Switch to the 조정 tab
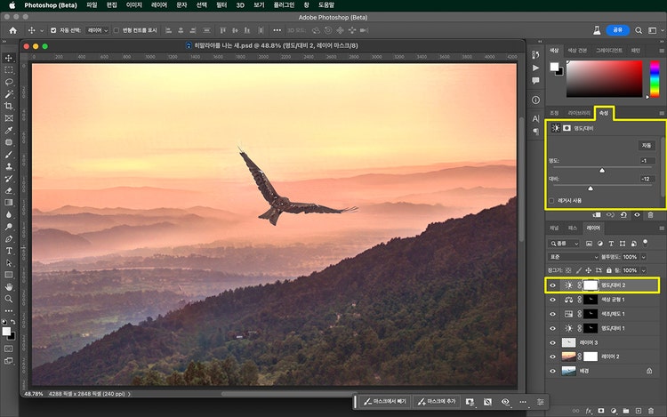 click(x=553, y=113)
